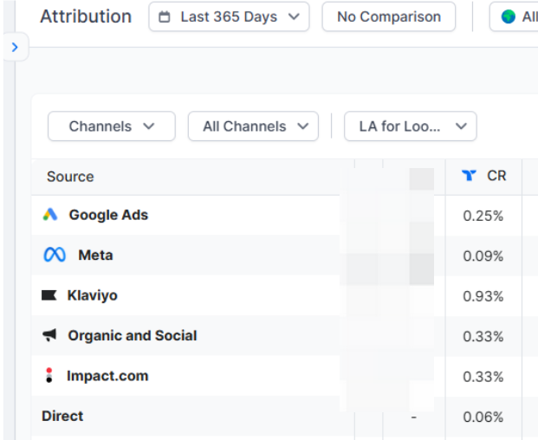Select Klaviyo CR value 0.93%
This screenshot has width=538, height=440.
coord(483,296)
